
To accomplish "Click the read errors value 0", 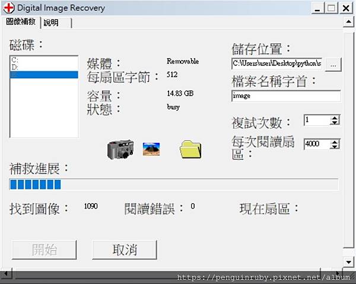I will (x=192, y=206).
